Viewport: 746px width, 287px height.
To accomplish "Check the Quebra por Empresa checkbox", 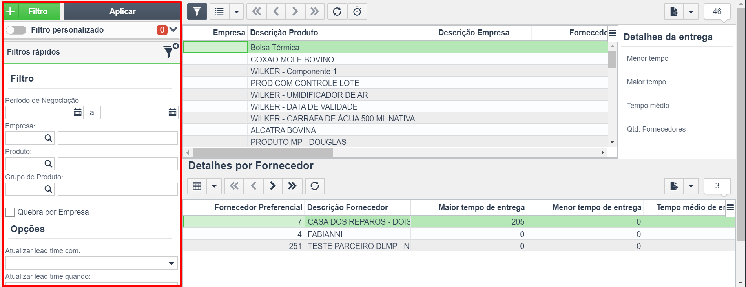I will pos(10,212).
